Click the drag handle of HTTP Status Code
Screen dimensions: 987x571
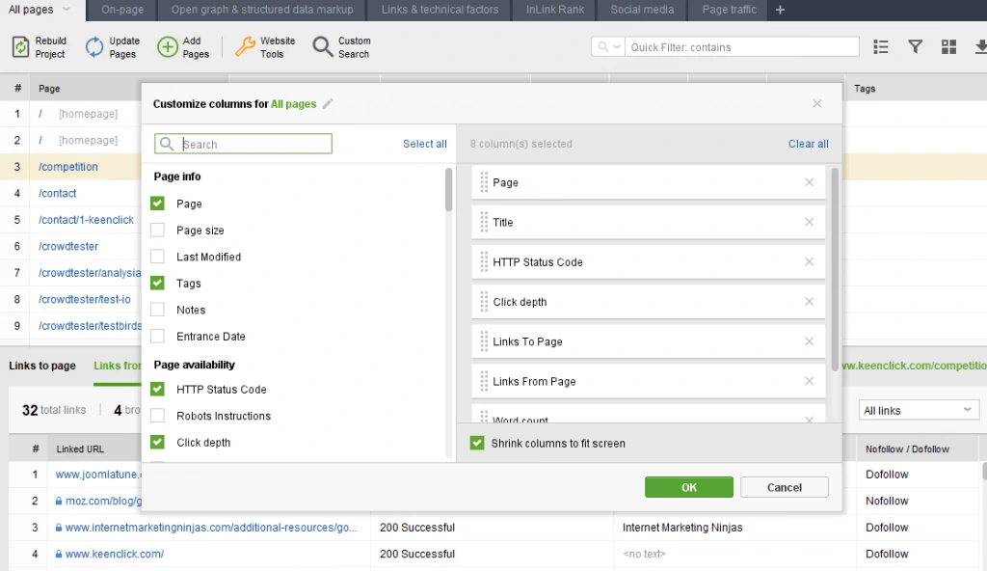pyautogui.click(x=484, y=261)
